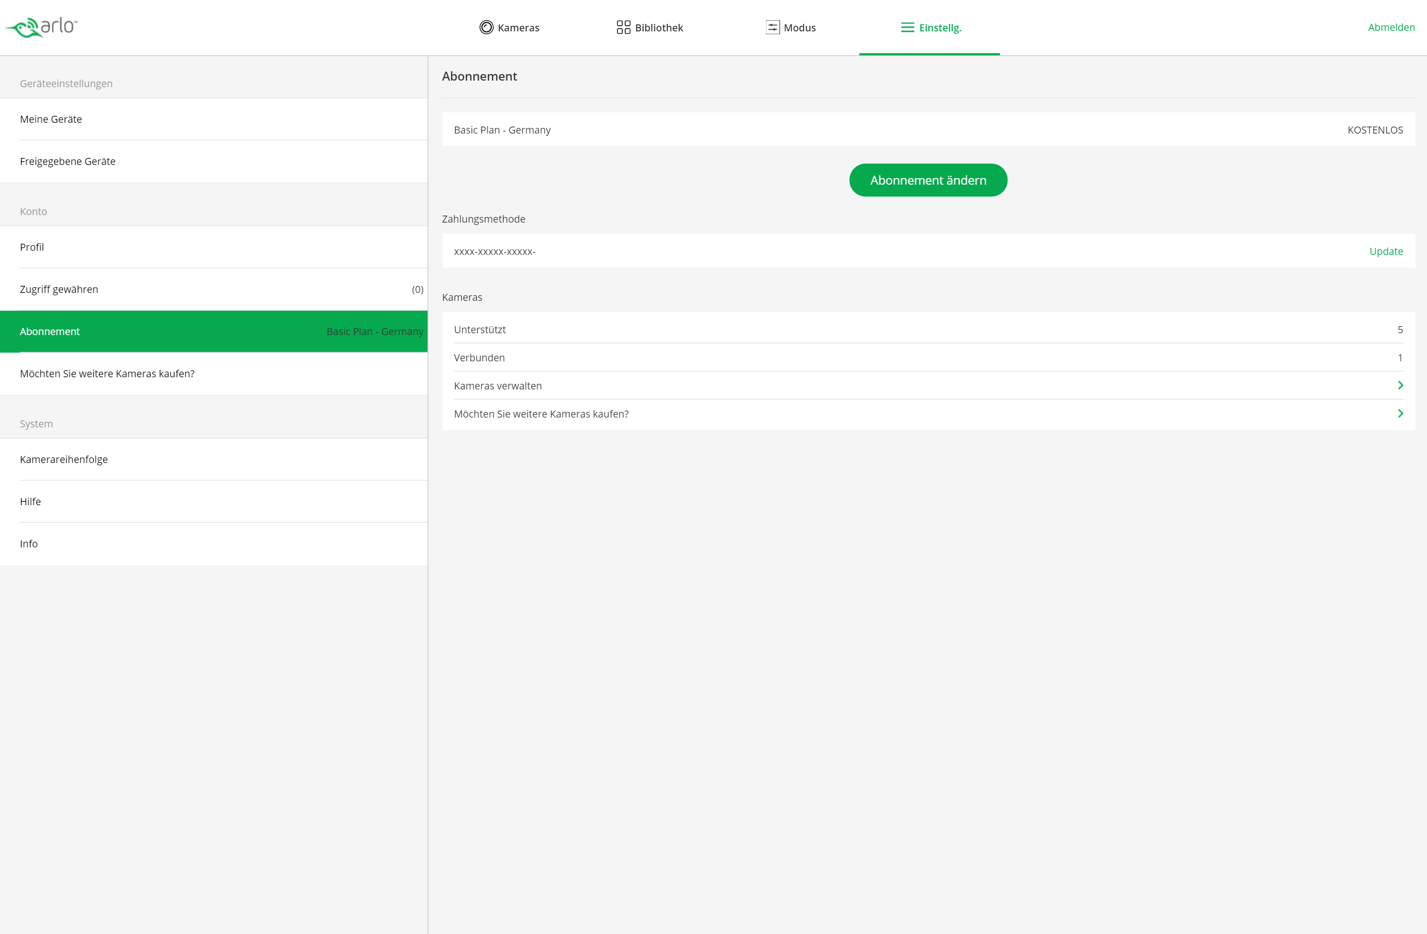1427x934 pixels.
Task: Click the KOSTENLOS price label
Action: [x=1375, y=130]
